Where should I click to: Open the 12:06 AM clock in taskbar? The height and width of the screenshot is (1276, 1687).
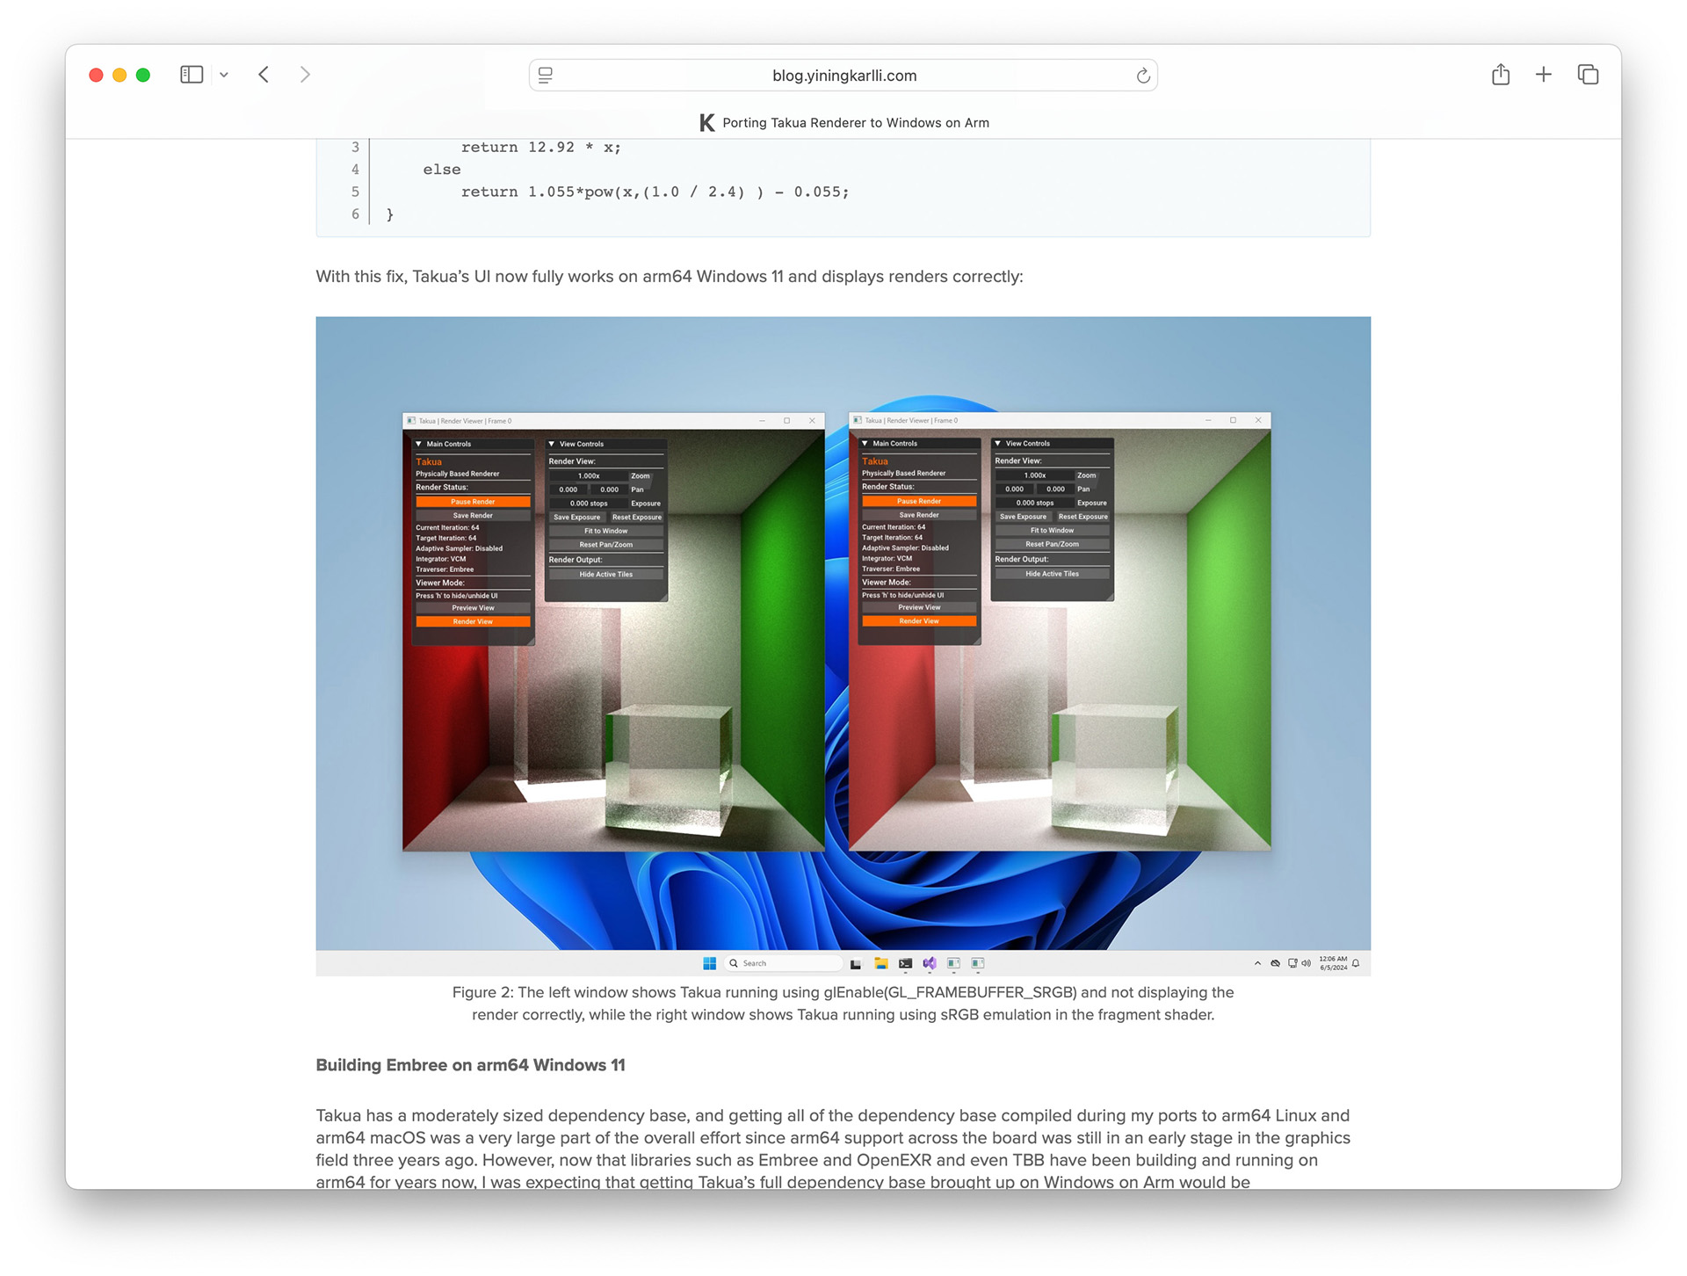click(x=1333, y=963)
